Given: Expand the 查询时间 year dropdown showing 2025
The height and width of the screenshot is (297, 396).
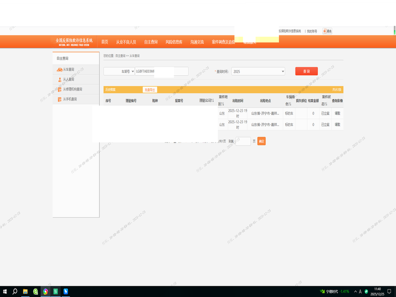Looking at the screenshot, I should [x=258, y=71].
